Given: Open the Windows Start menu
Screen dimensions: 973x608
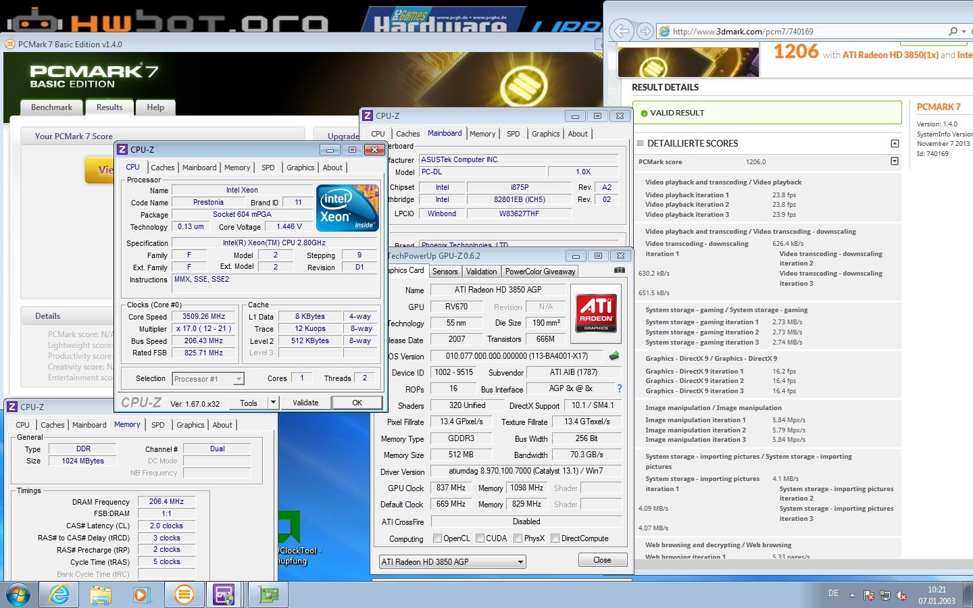Looking at the screenshot, I should (18, 594).
